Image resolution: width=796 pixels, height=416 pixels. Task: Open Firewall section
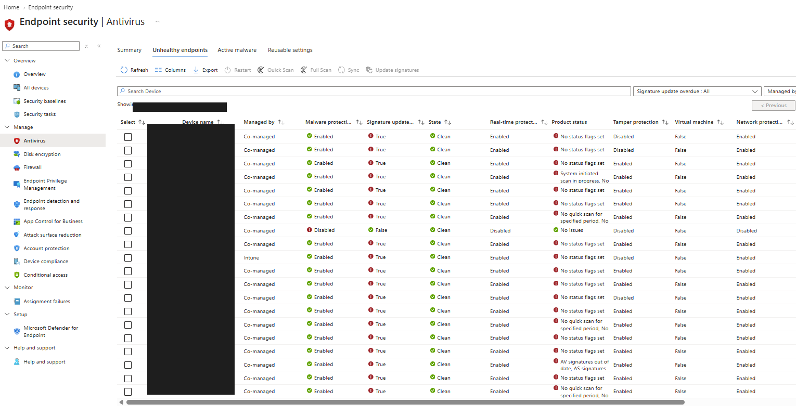pos(32,167)
